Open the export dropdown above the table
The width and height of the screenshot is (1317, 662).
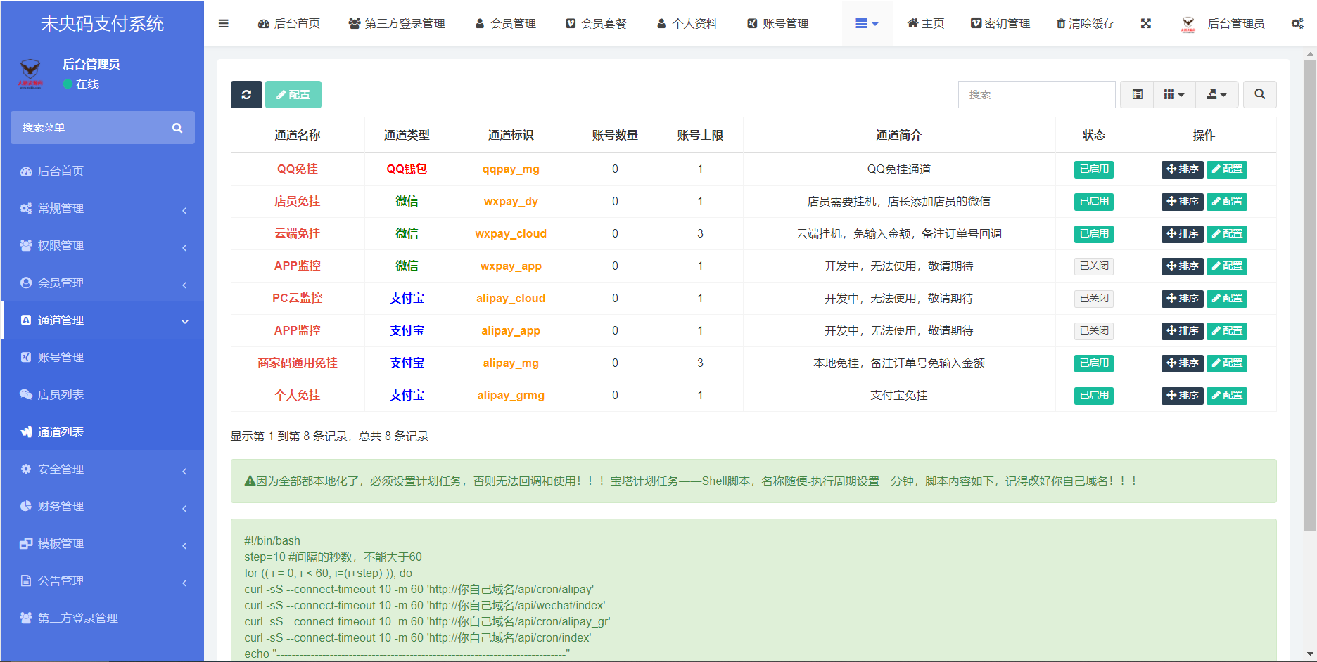[x=1217, y=94]
